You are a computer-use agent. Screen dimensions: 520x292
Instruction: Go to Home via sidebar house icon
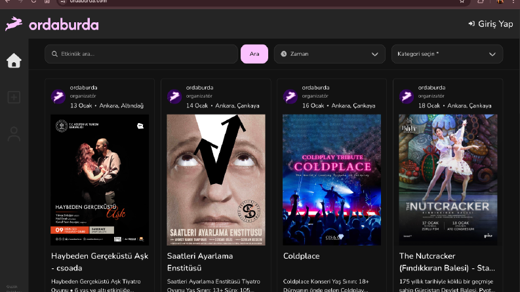click(14, 61)
